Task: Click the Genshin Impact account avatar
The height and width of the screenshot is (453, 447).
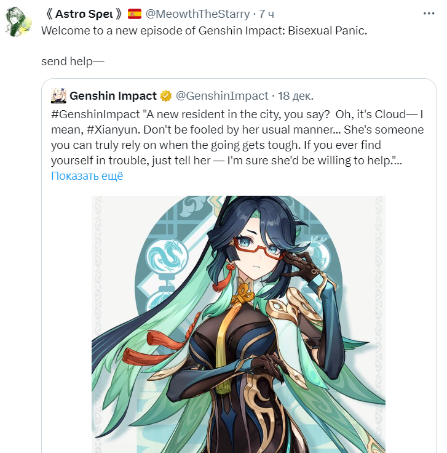Action: 58,95
